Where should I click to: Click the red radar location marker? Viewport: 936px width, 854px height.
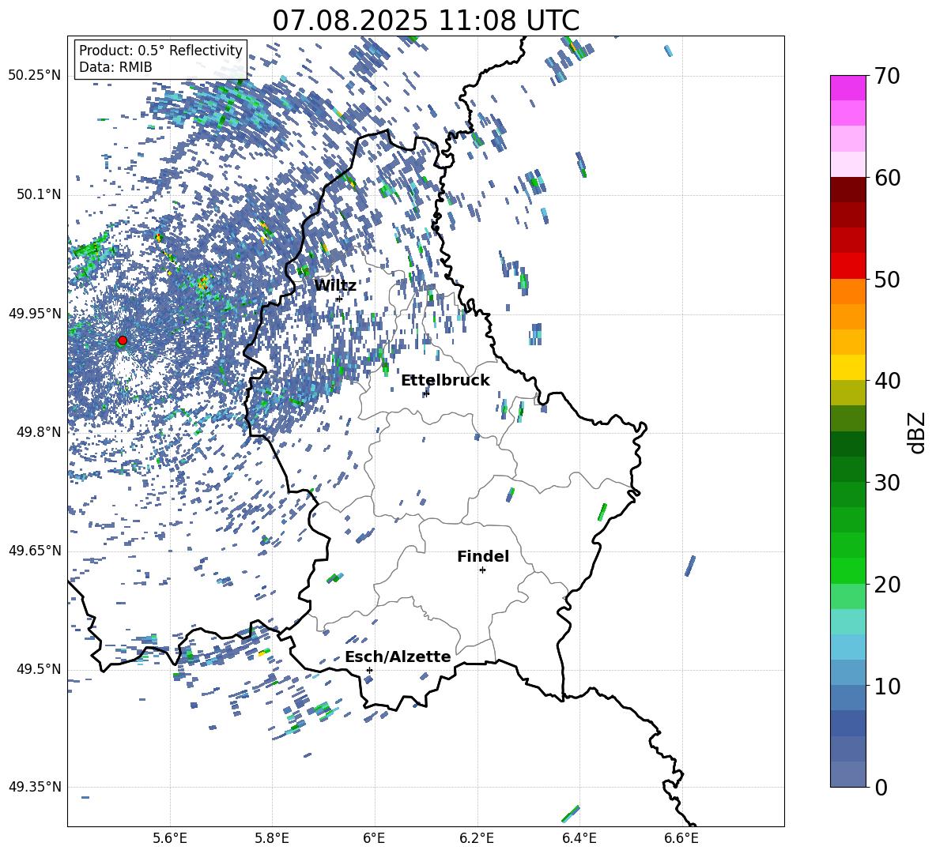pyautogui.click(x=123, y=340)
